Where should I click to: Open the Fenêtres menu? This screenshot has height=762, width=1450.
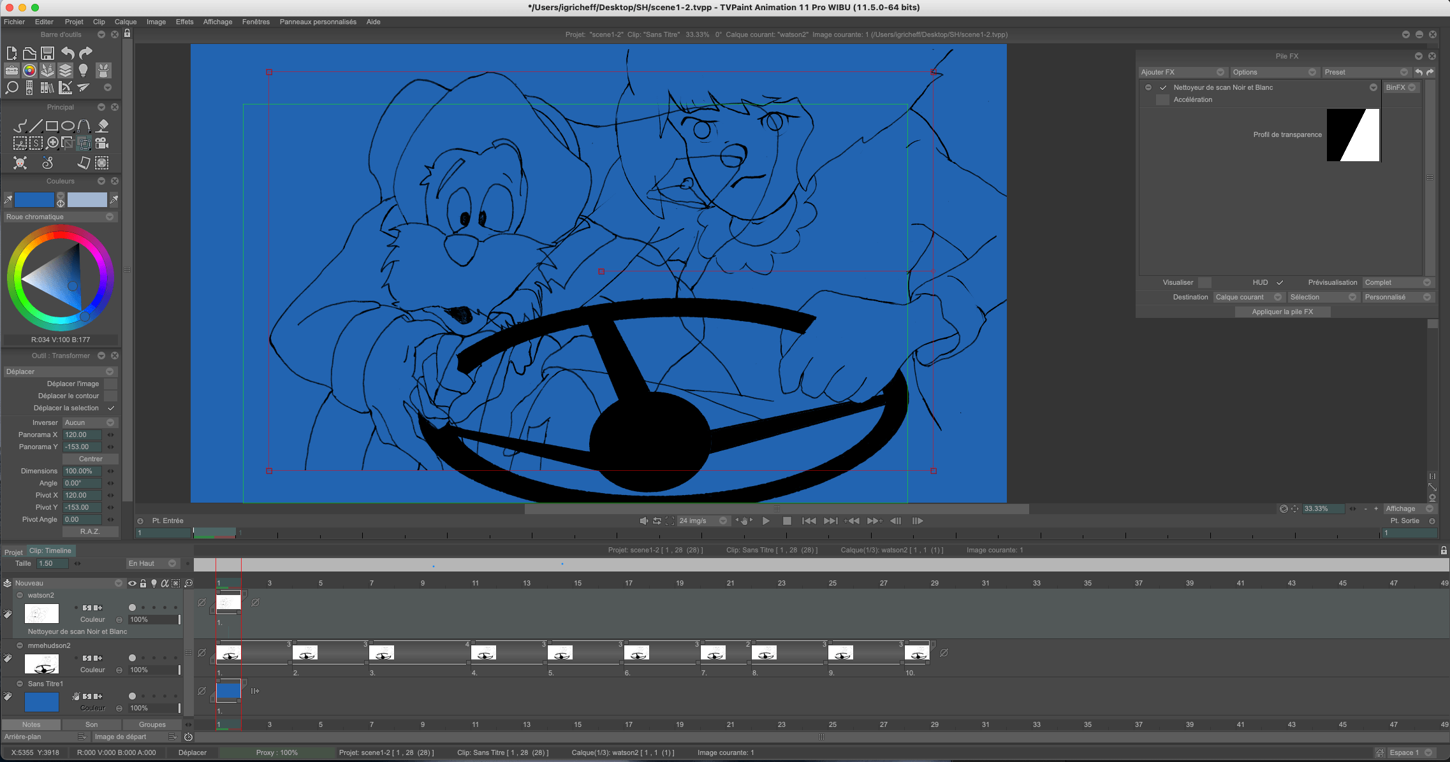coord(256,22)
